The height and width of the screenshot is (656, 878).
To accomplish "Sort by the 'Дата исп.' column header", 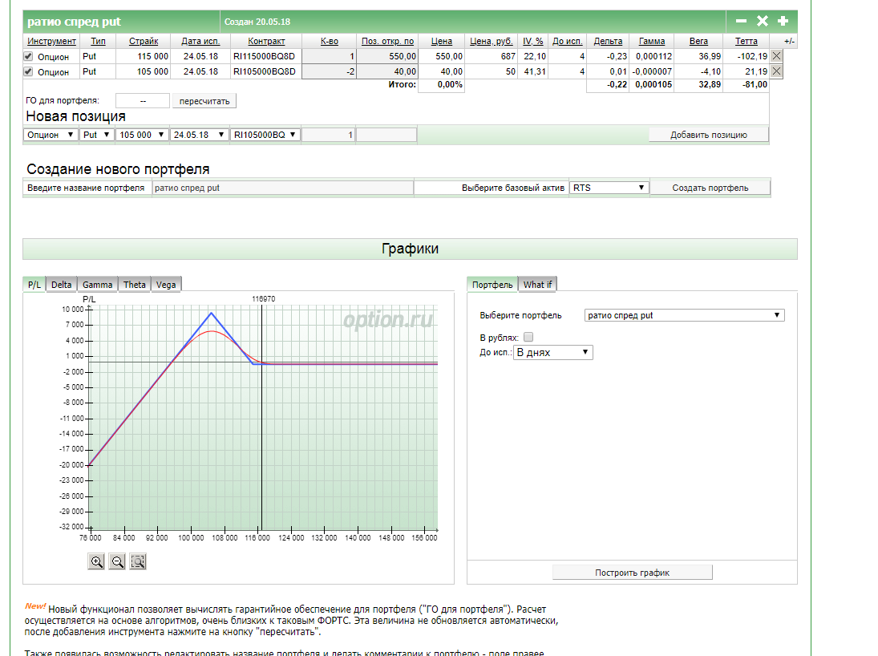I will 200,41.
